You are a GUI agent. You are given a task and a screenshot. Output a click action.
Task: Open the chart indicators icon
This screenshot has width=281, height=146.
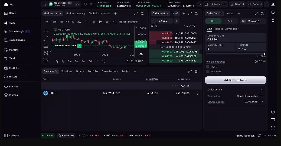pos(100,22)
